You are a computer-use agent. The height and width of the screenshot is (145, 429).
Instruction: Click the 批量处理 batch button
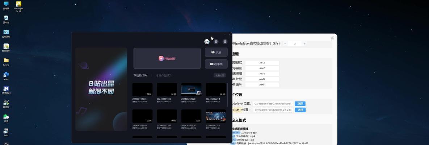coord(220,75)
